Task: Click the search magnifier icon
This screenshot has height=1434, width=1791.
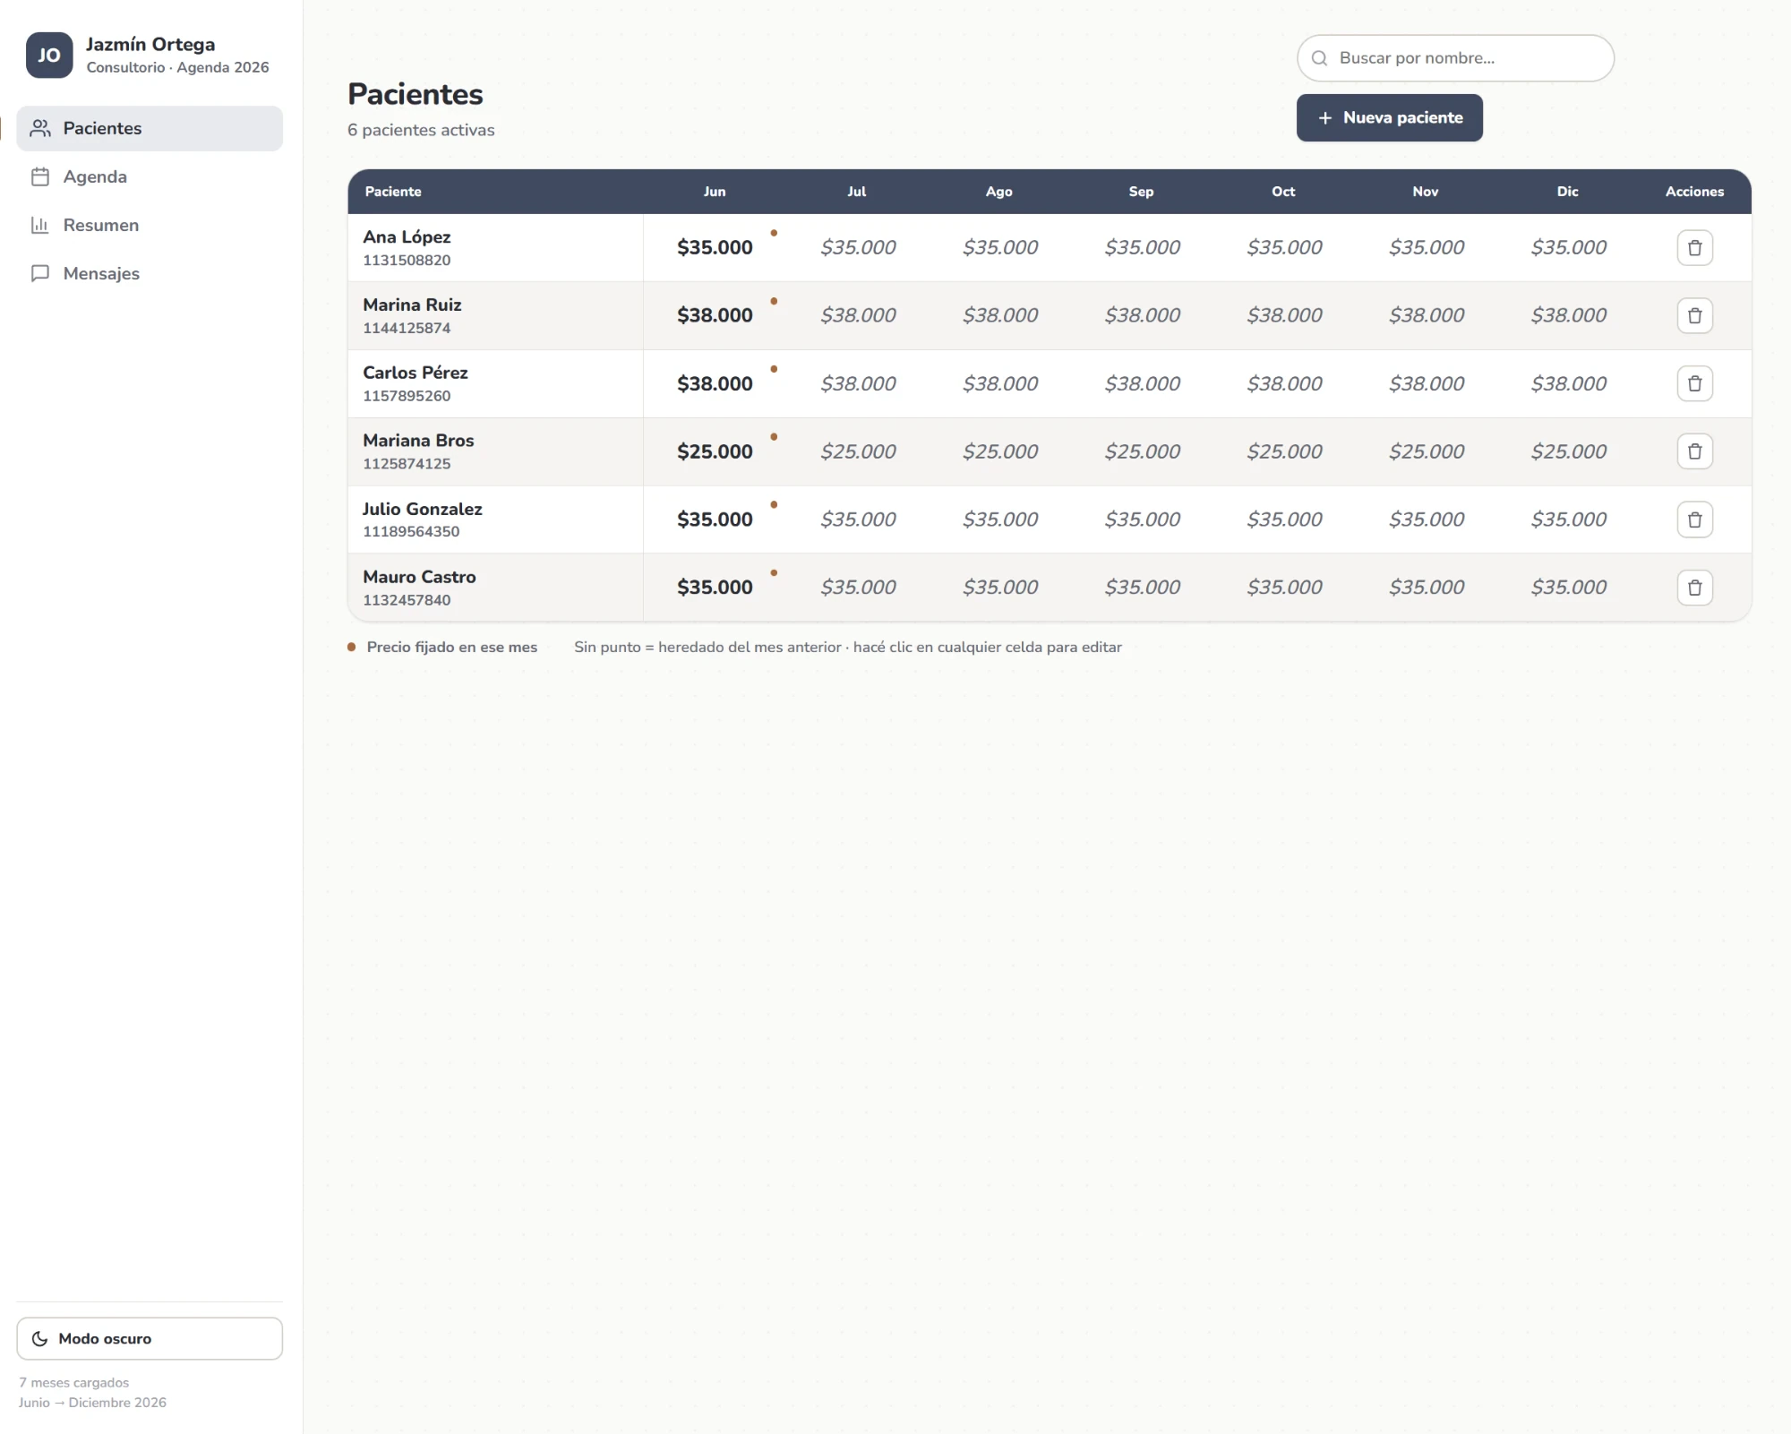Action: tap(1319, 58)
